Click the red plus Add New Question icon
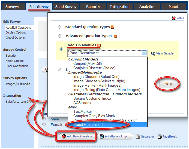Screen dimensions: 189x149 click(x=64, y=136)
